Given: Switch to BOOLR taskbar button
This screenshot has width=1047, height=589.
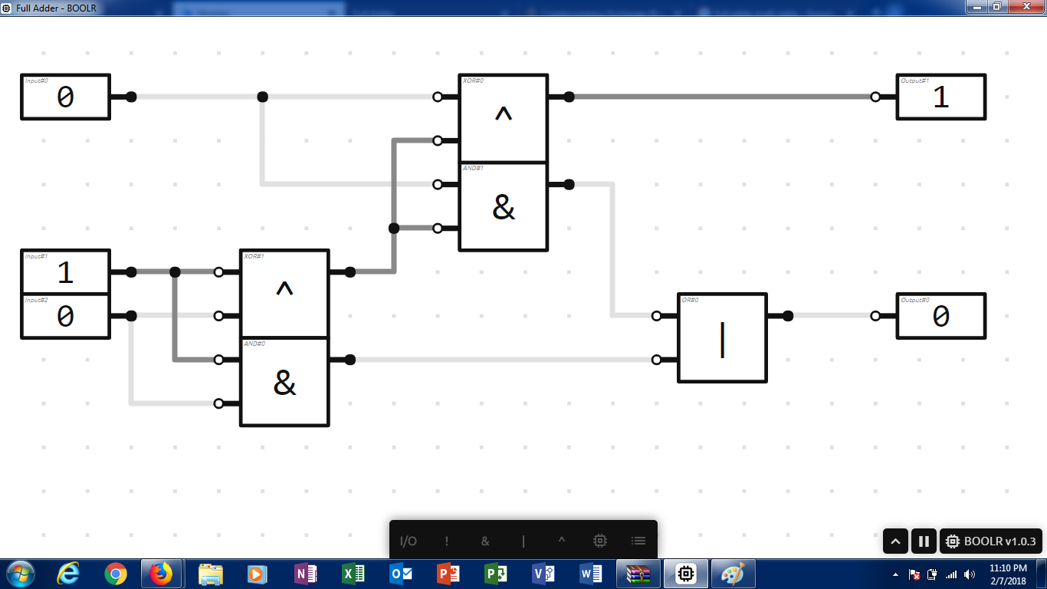Looking at the screenshot, I should [686, 573].
